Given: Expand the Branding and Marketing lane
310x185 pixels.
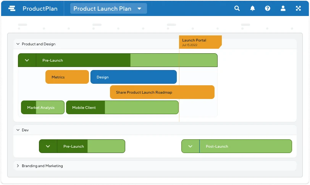Looking at the screenshot, I should [x=18, y=166].
